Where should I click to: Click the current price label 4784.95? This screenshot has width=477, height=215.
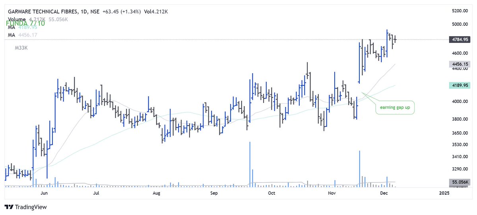tap(460, 40)
